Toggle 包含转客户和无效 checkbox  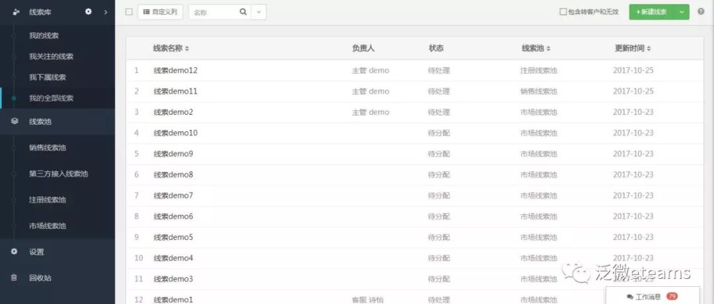tap(563, 13)
